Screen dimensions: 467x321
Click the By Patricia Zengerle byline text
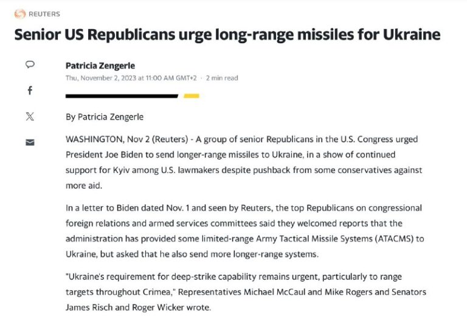coord(105,117)
